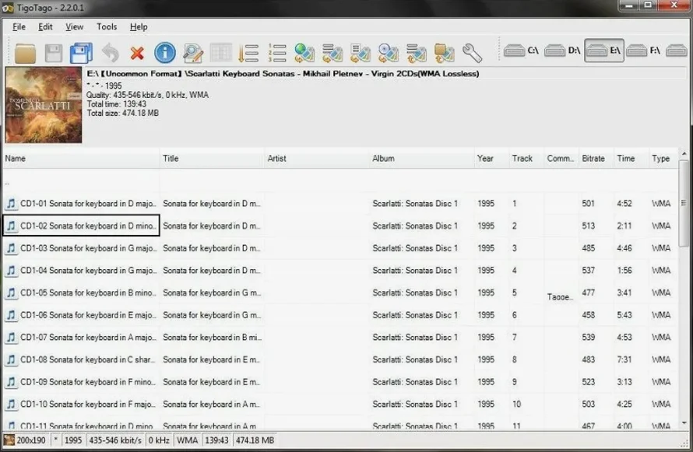Click the folder tag reorganize icon
The width and height of the screenshot is (693, 452).
pyautogui.click(x=444, y=54)
